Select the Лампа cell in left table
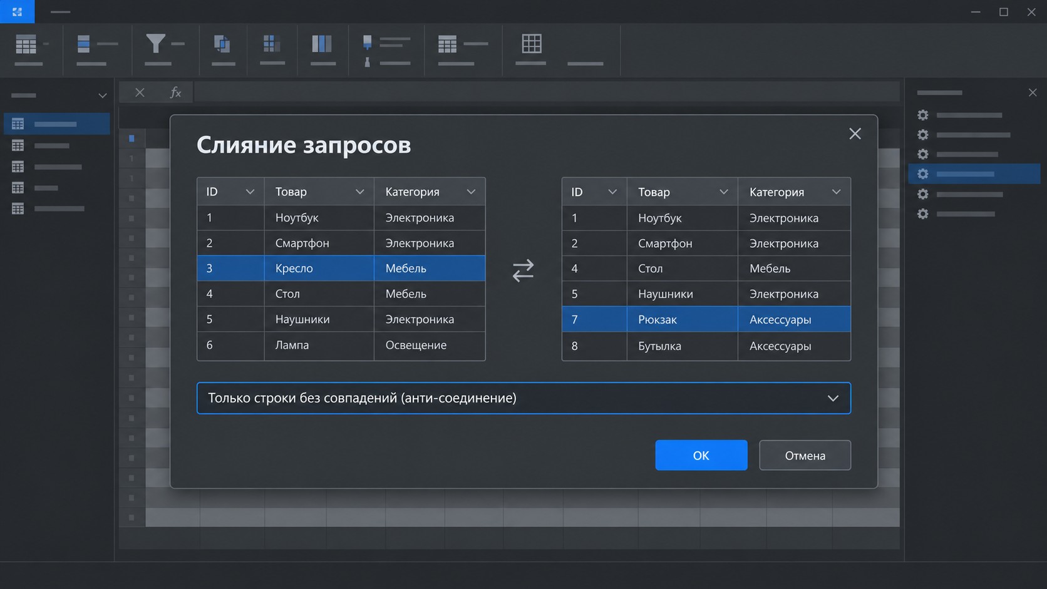This screenshot has width=1047, height=589. tap(319, 345)
